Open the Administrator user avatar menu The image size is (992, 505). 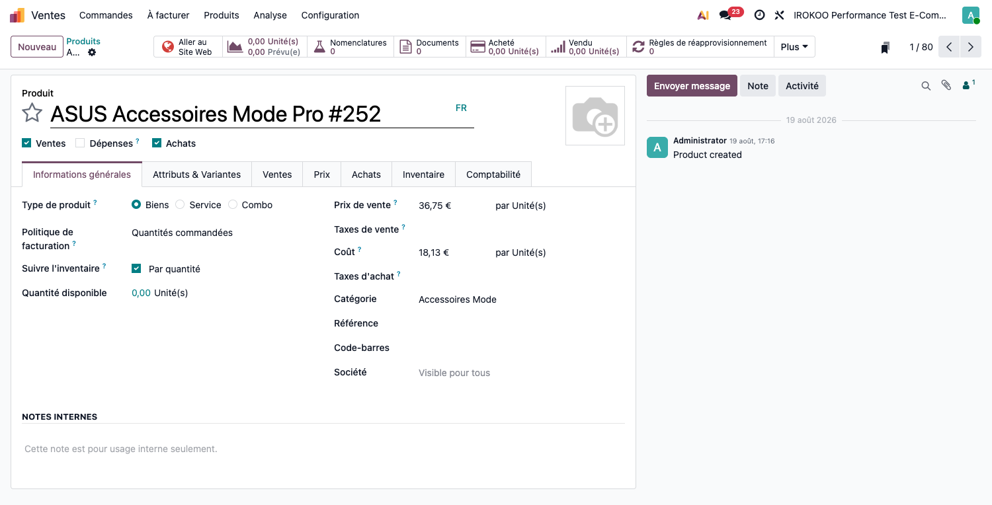971,15
